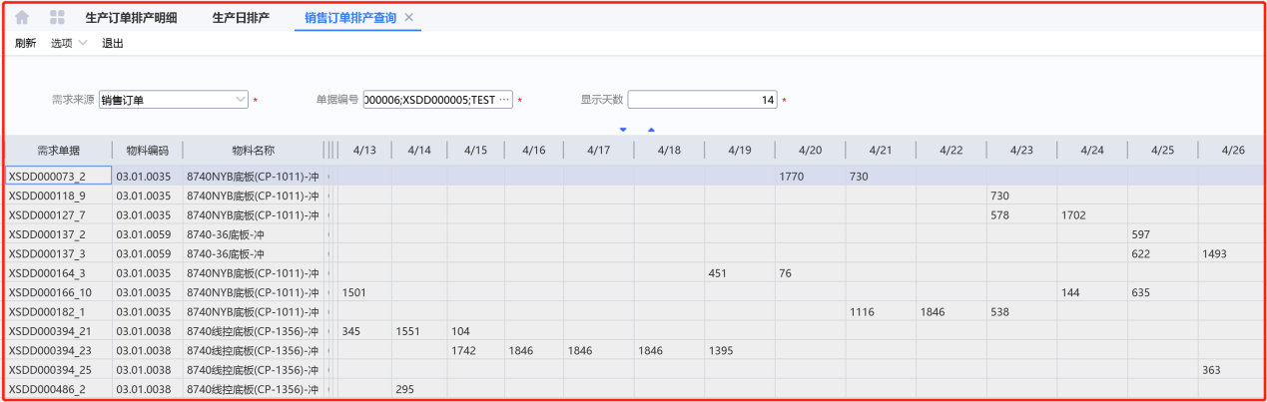Screen dimensions: 1267x402
Task: Click 8740线控底板 name in XSDD000486_2 row
Action: pyautogui.click(x=253, y=389)
